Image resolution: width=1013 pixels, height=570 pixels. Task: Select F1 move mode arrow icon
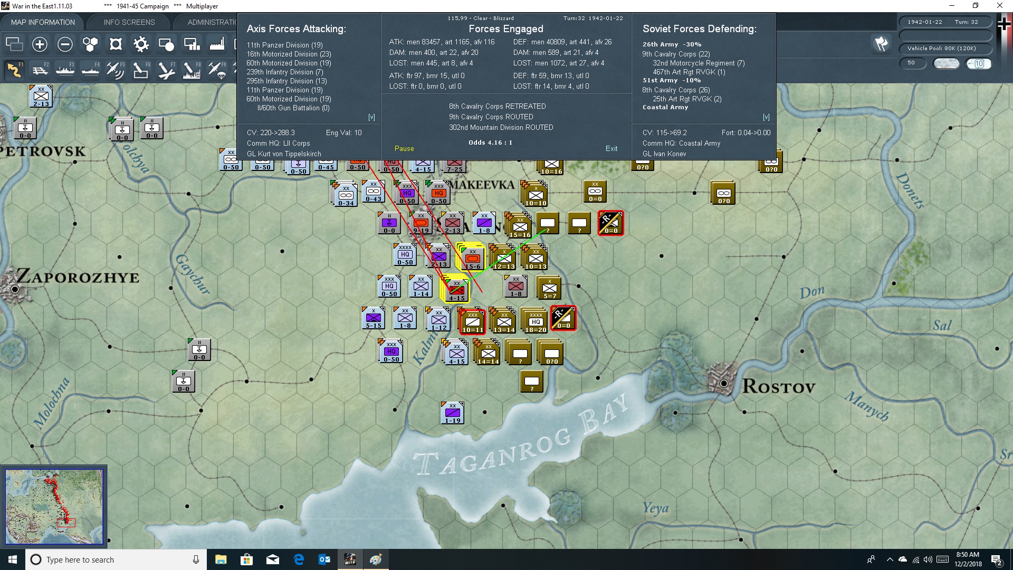coord(14,70)
